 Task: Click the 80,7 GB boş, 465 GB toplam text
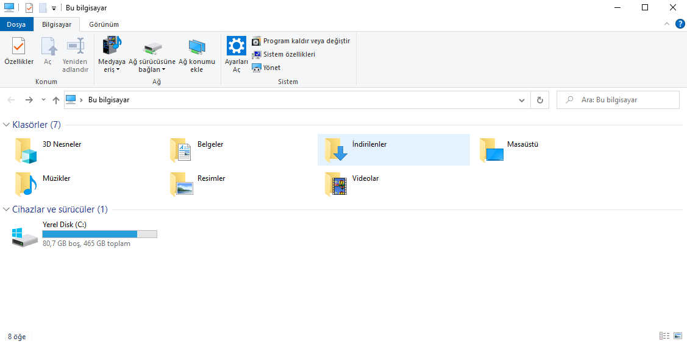point(87,244)
